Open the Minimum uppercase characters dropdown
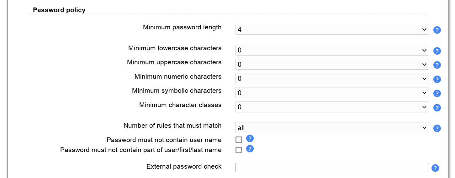 (332, 64)
